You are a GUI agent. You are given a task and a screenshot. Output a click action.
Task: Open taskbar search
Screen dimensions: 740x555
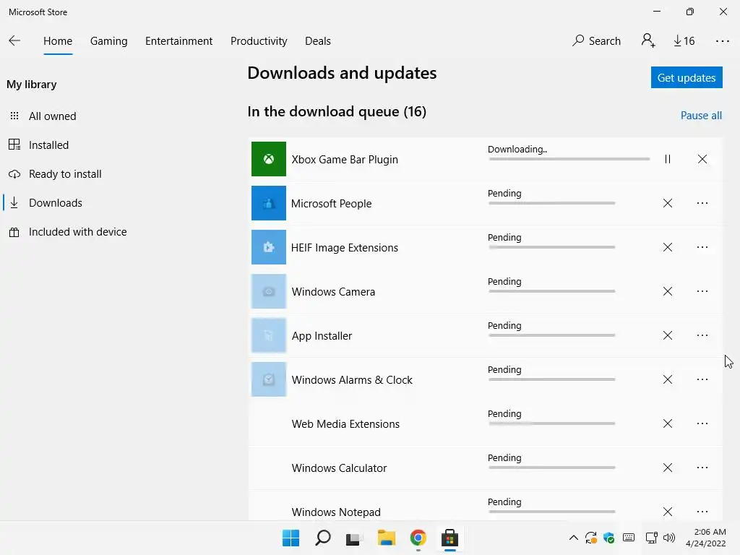coord(323,538)
